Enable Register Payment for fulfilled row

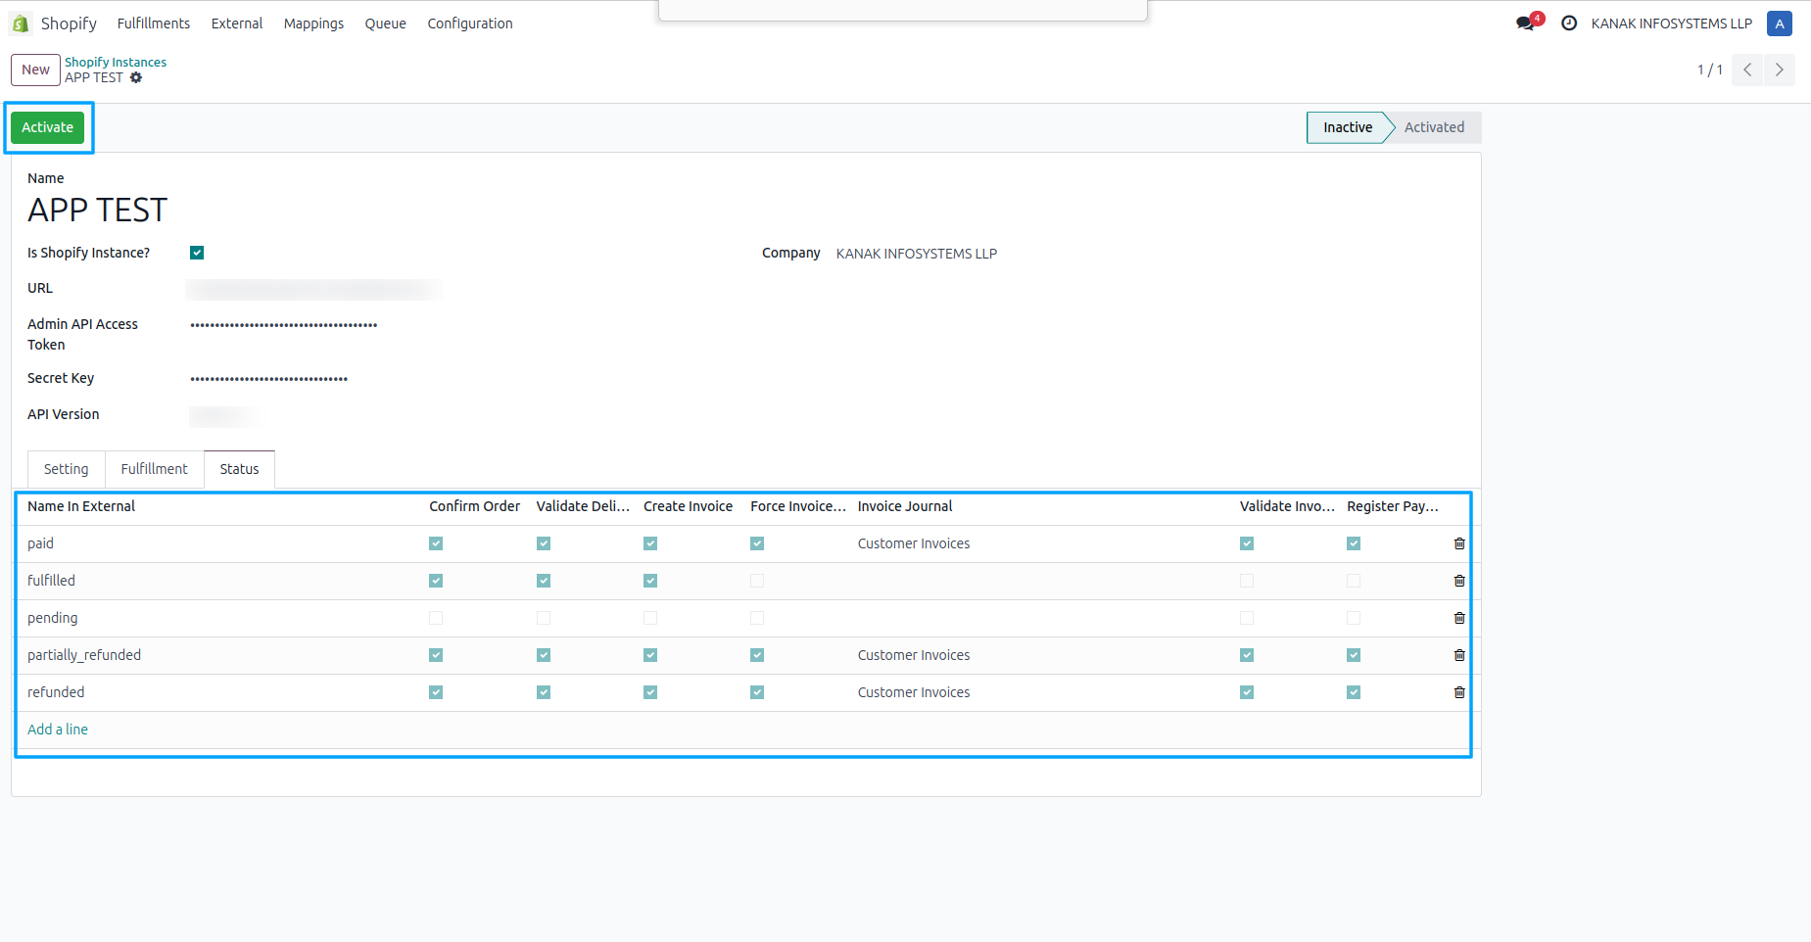point(1354,581)
